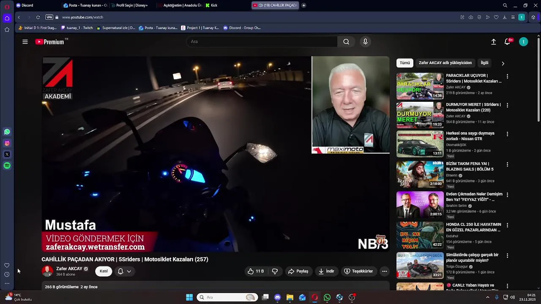Open DURMUYOR MERET video thumbnail

click(420, 115)
